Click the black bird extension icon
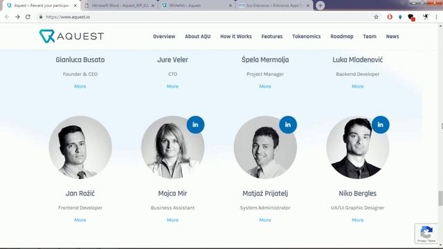This screenshot has height=249, width=443. (x=426, y=17)
